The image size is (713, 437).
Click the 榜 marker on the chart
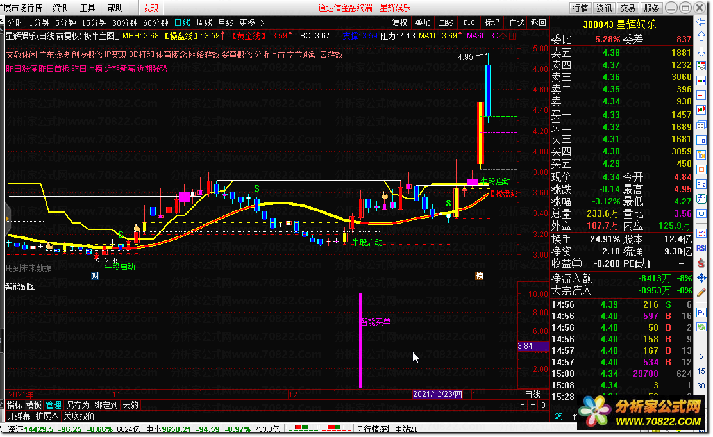(x=479, y=276)
